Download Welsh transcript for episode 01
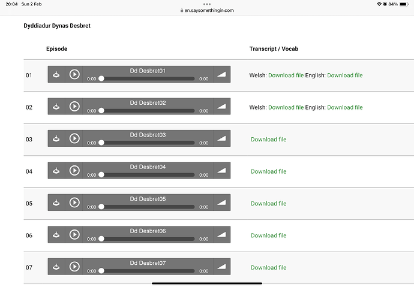This screenshot has width=414, height=287. click(286, 75)
